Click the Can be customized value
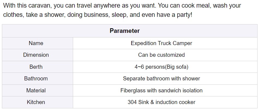Screen dimensions: 260x110 (x=161, y=55)
